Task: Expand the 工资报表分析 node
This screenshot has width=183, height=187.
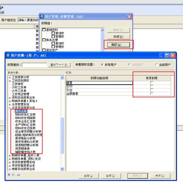Action: pyautogui.click(x=10, y=77)
